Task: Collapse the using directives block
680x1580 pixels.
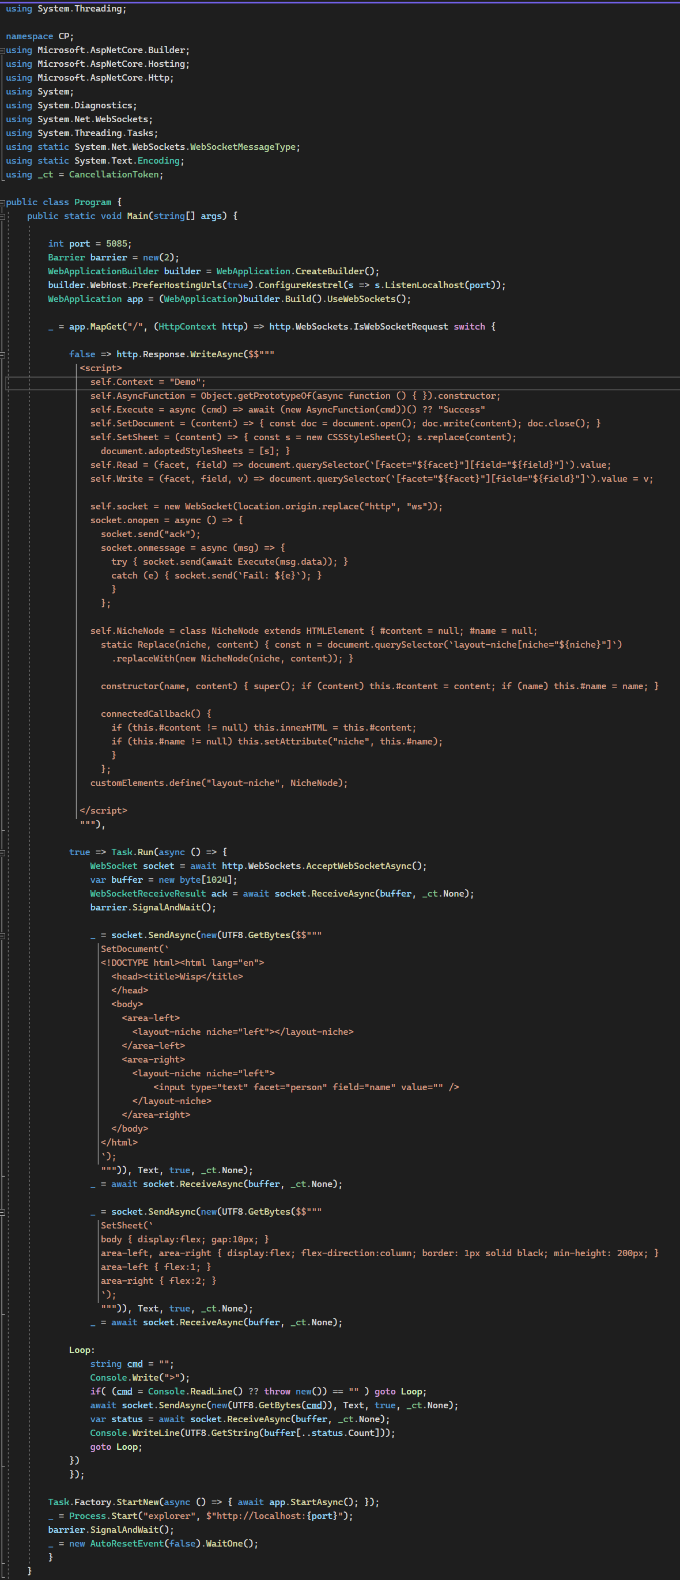Action: tap(2, 50)
